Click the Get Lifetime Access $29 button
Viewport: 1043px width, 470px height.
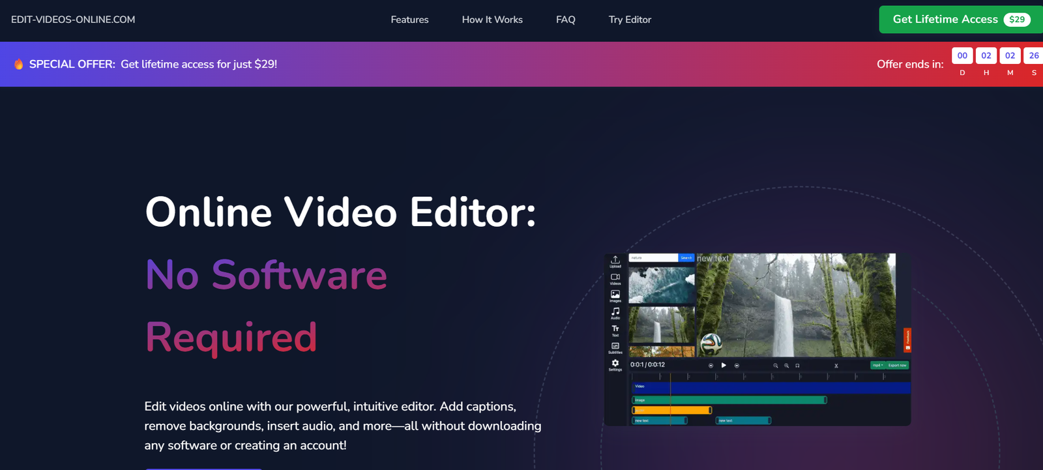(960, 20)
